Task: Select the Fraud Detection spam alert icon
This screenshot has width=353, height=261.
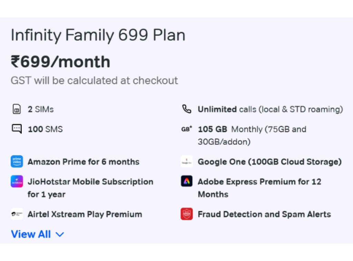Action: pos(186,214)
